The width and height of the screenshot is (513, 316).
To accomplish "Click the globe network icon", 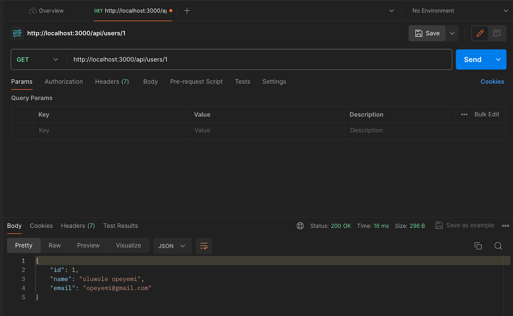I will point(300,226).
